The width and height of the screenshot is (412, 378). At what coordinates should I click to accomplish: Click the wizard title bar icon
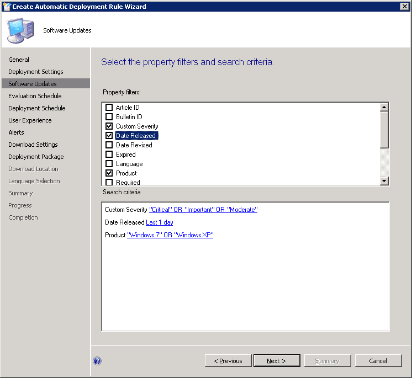click(x=6, y=6)
